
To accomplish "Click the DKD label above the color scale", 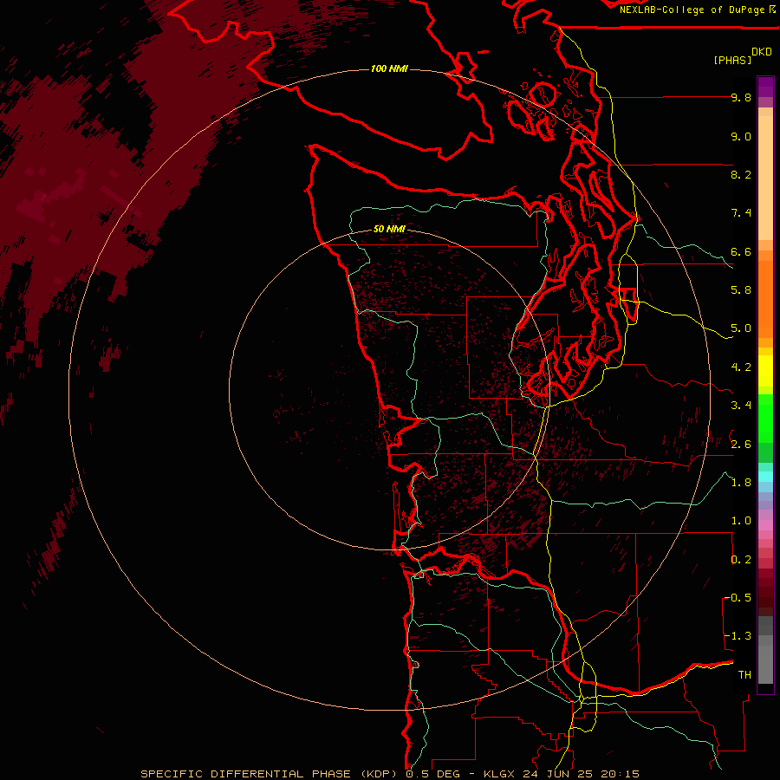I will [x=762, y=52].
